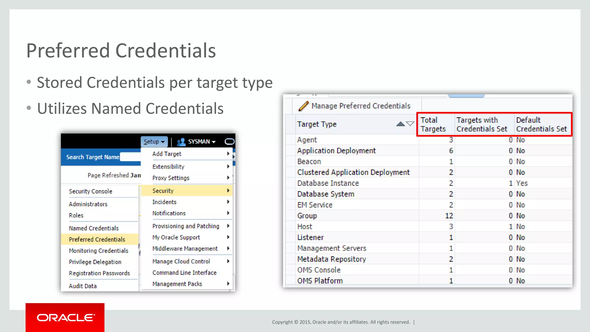This screenshot has height=332, width=590.
Task: Select the Management Servers row
Action: coord(429,248)
